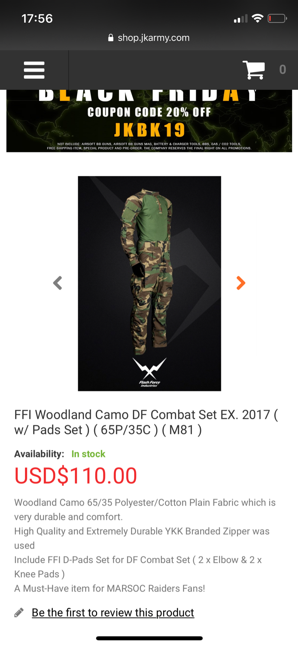298x647 pixels.
Task: Open the Black Friday coupon banner
Action: click(x=149, y=121)
